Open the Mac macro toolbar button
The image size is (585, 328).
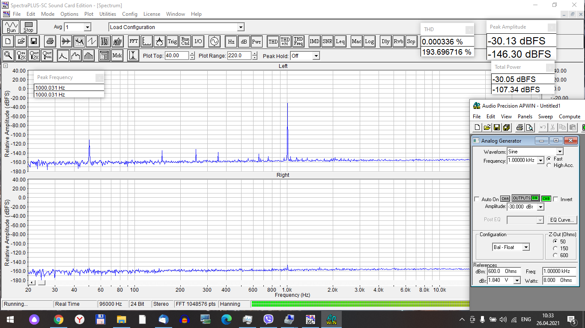click(356, 41)
